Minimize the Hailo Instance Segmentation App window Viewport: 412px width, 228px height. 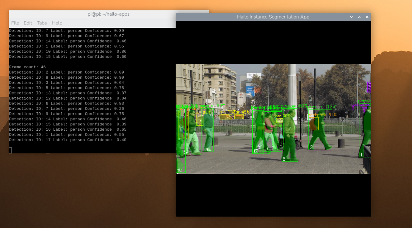pos(351,17)
